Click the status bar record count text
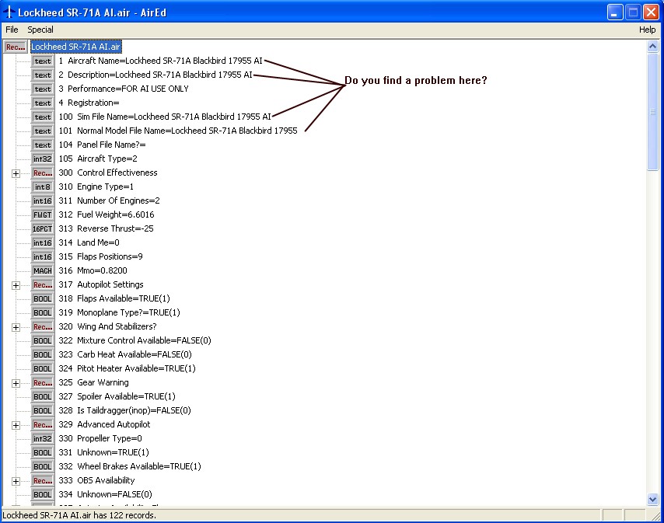The height and width of the screenshot is (523, 664). [79, 515]
